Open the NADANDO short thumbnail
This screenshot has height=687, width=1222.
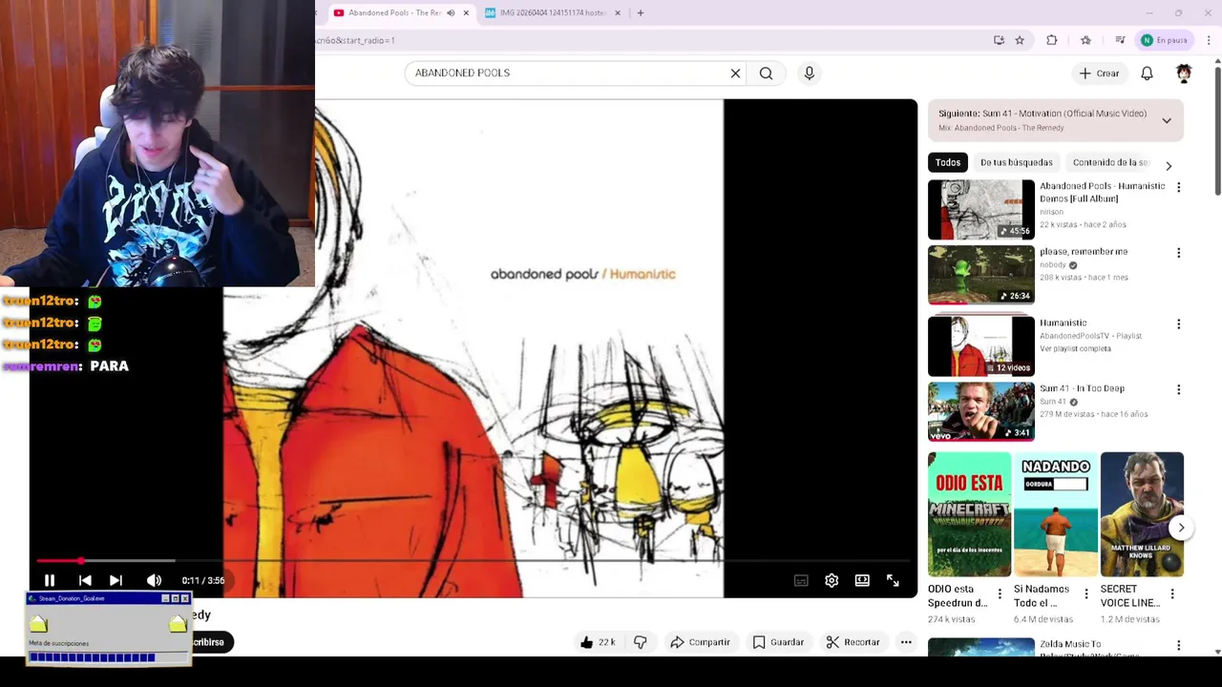[x=1056, y=514]
